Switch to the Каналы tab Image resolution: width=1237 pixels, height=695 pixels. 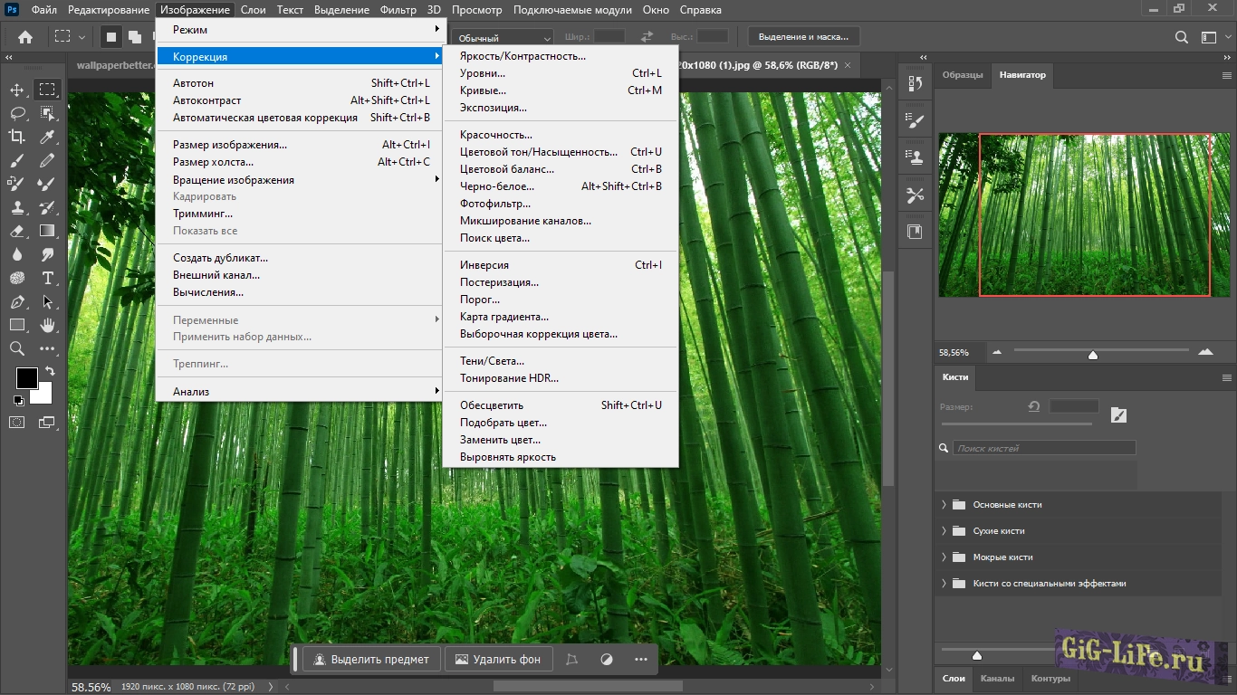click(997, 679)
